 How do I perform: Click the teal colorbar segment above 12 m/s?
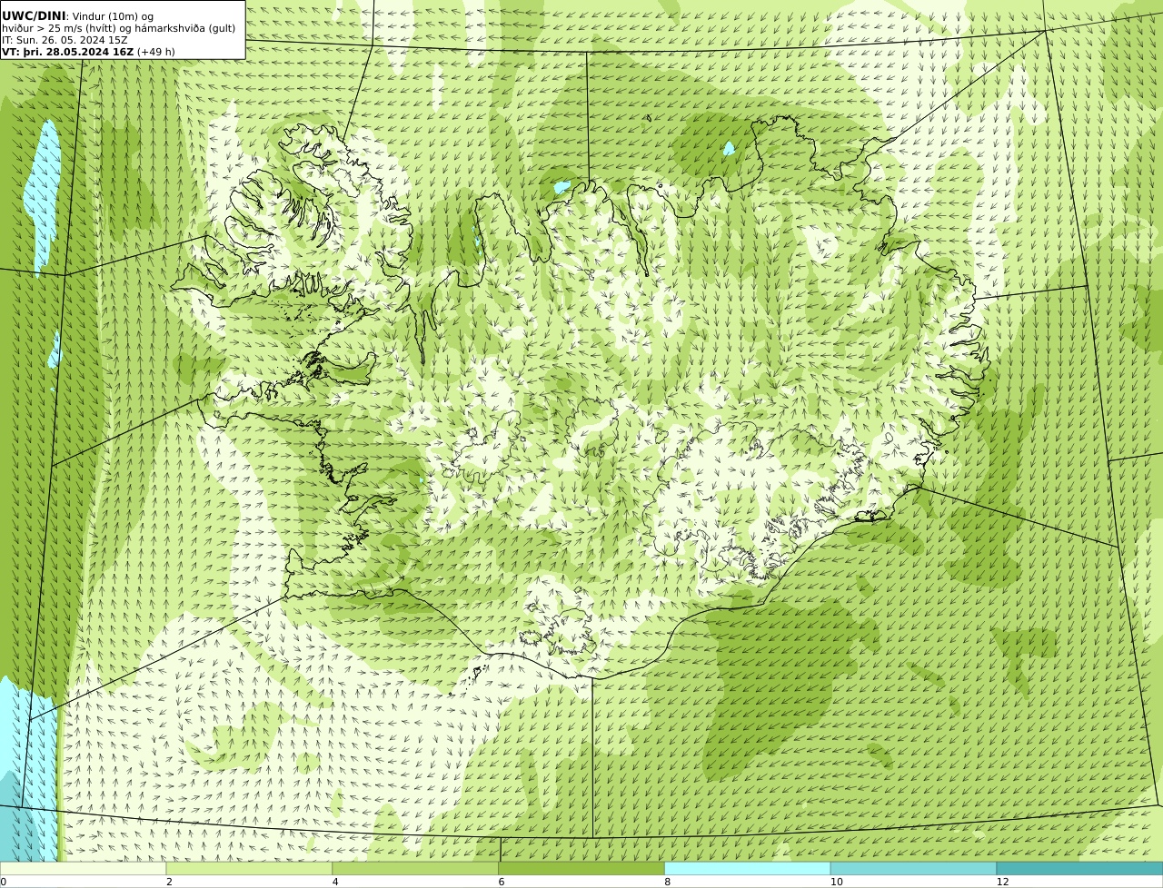[x=1079, y=869]
